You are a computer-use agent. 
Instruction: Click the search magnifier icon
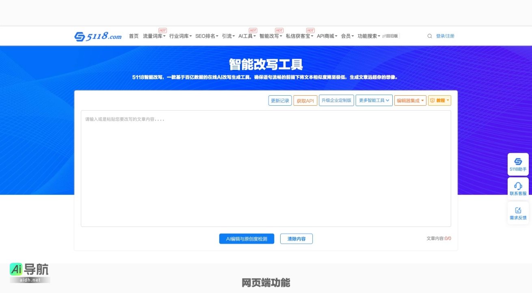click(x=430, y=36)
